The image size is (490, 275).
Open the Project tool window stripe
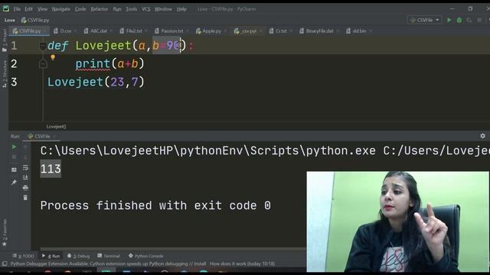[5, 40]
